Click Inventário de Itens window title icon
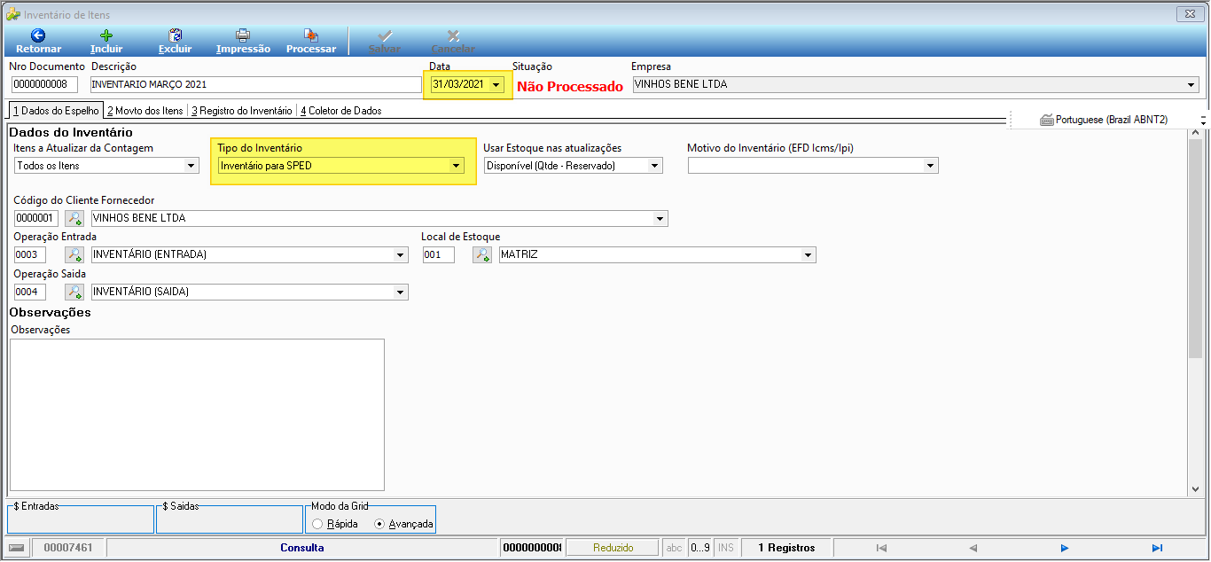This screenshot has height=562, width=1211. tap(13, 14)
